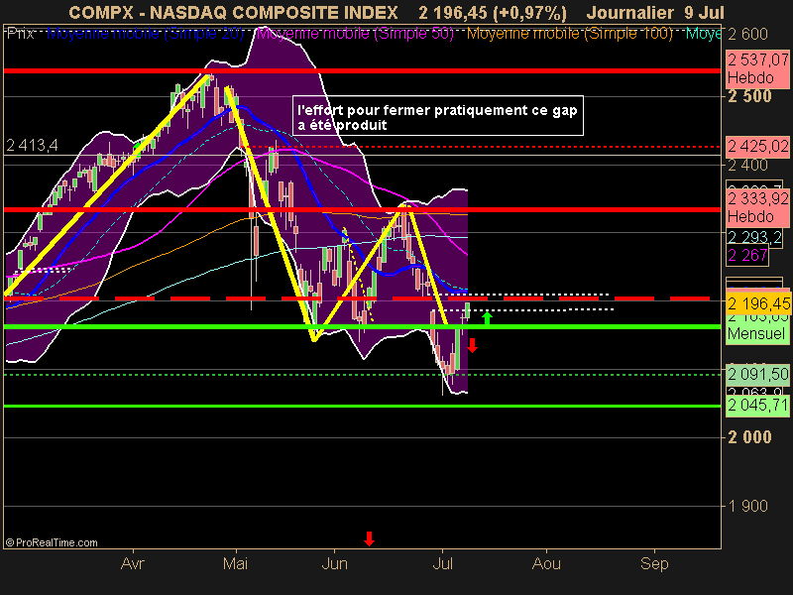Click the 2 333,92 Hebdo price label
Viewport: 793px width, 595px height.
[757, 207]
